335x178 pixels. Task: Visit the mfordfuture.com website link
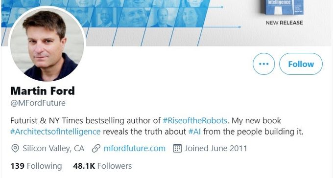tap(134, 148)
